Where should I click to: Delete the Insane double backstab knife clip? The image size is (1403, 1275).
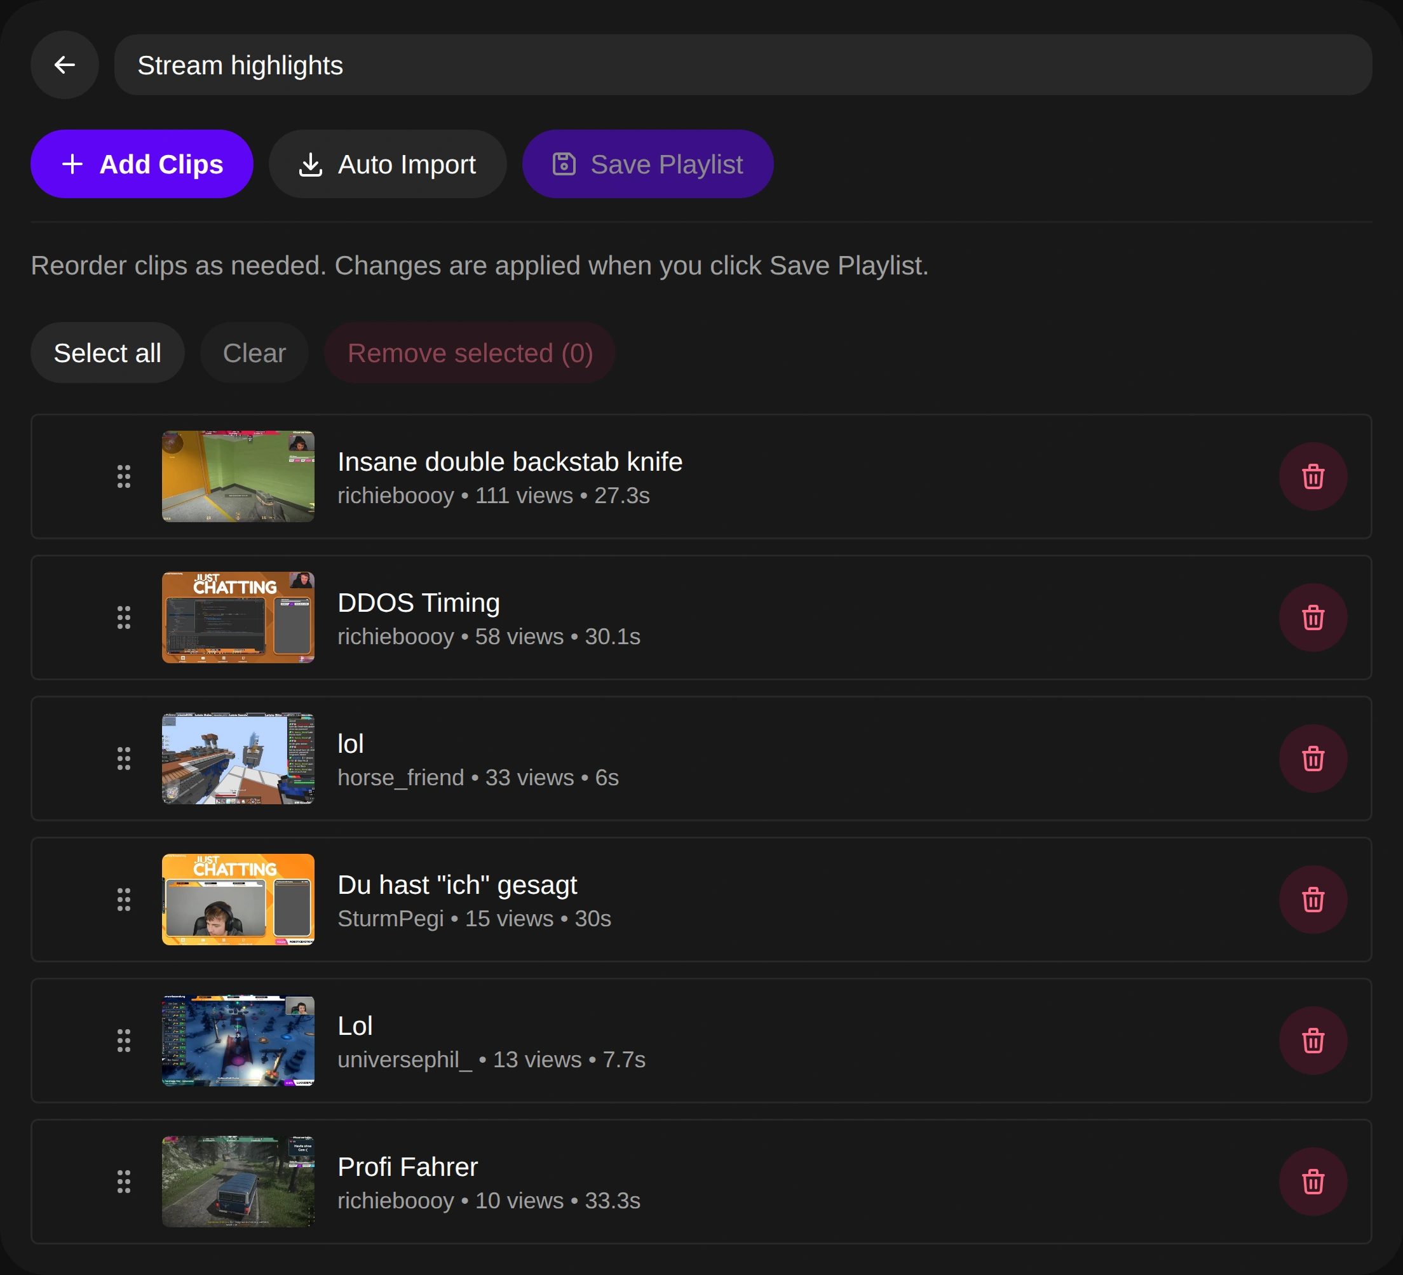(x=1313, y=476)
